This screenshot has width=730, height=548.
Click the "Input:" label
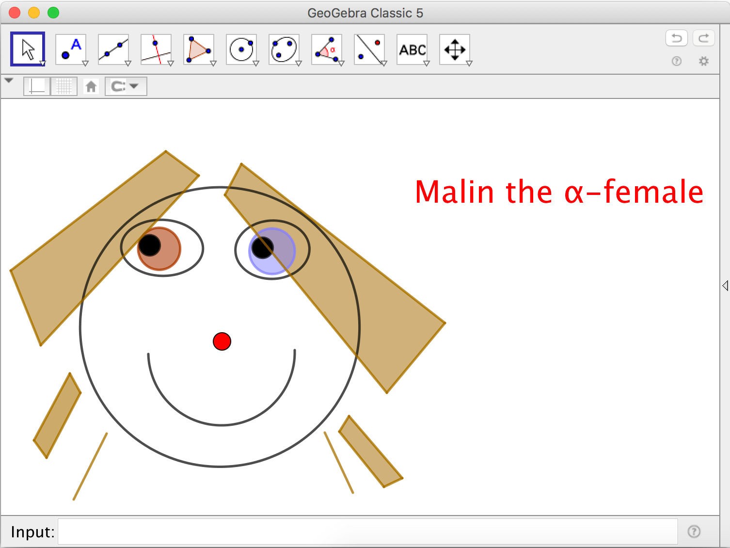click(32, 532)
